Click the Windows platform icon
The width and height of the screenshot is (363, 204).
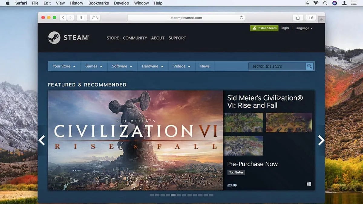click(x=309, y=184)
